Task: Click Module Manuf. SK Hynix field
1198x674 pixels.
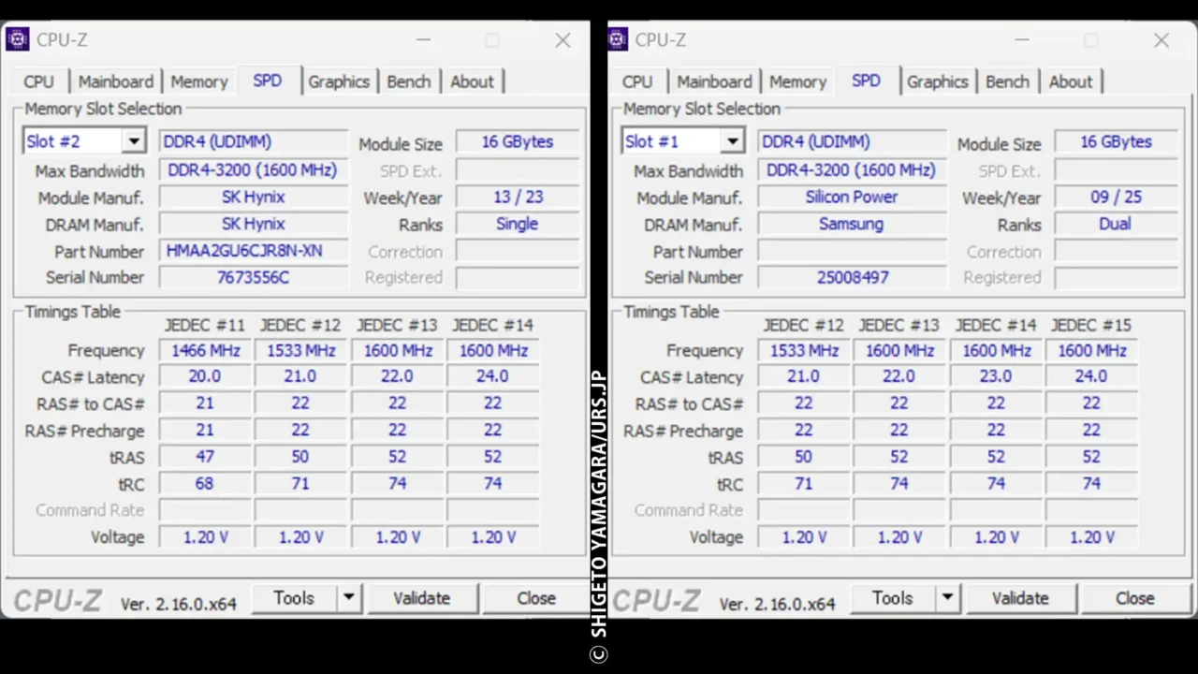Action: 254,197
